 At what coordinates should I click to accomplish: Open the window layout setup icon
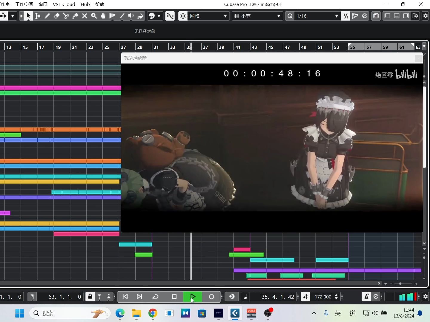415,16
